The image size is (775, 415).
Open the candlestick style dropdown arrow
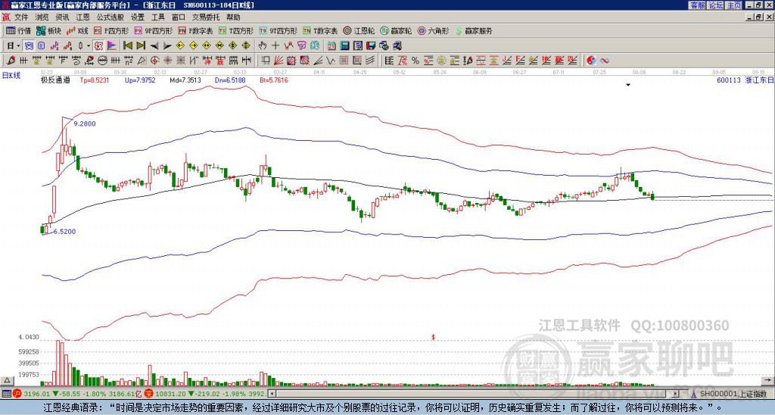click(89, 45)
